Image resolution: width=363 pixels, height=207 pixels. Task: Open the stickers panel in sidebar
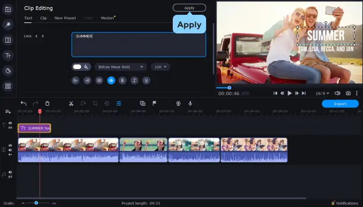[8, 71]
